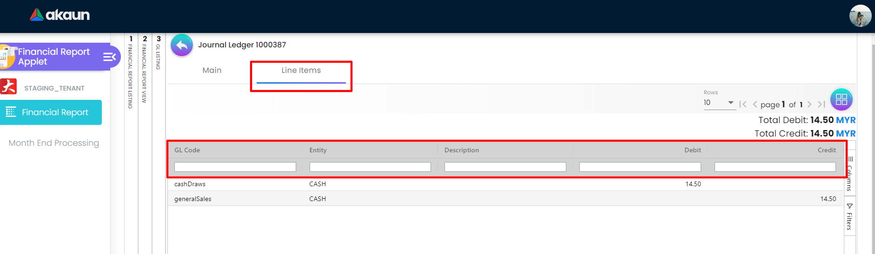875x254 pixels.
Task: Open the Filters side panel
Action: click(x=849, y=216)
